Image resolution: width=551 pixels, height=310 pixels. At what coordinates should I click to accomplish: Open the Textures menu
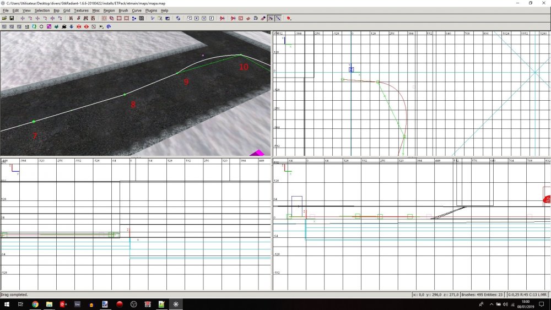[x=81, y=10]
